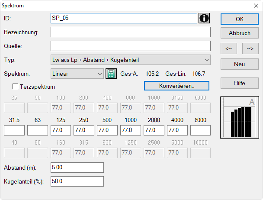The height and width of the screenshot is (200, 263).
Task: Select the 8000 Hz octave value field
Action: point(200,130)
